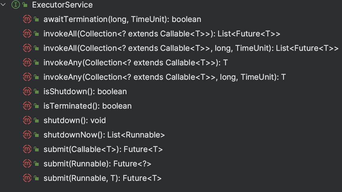This screenshot has height=192, width=342.
Task: Click the isTerminated method icon
Action: coord(27,106)
